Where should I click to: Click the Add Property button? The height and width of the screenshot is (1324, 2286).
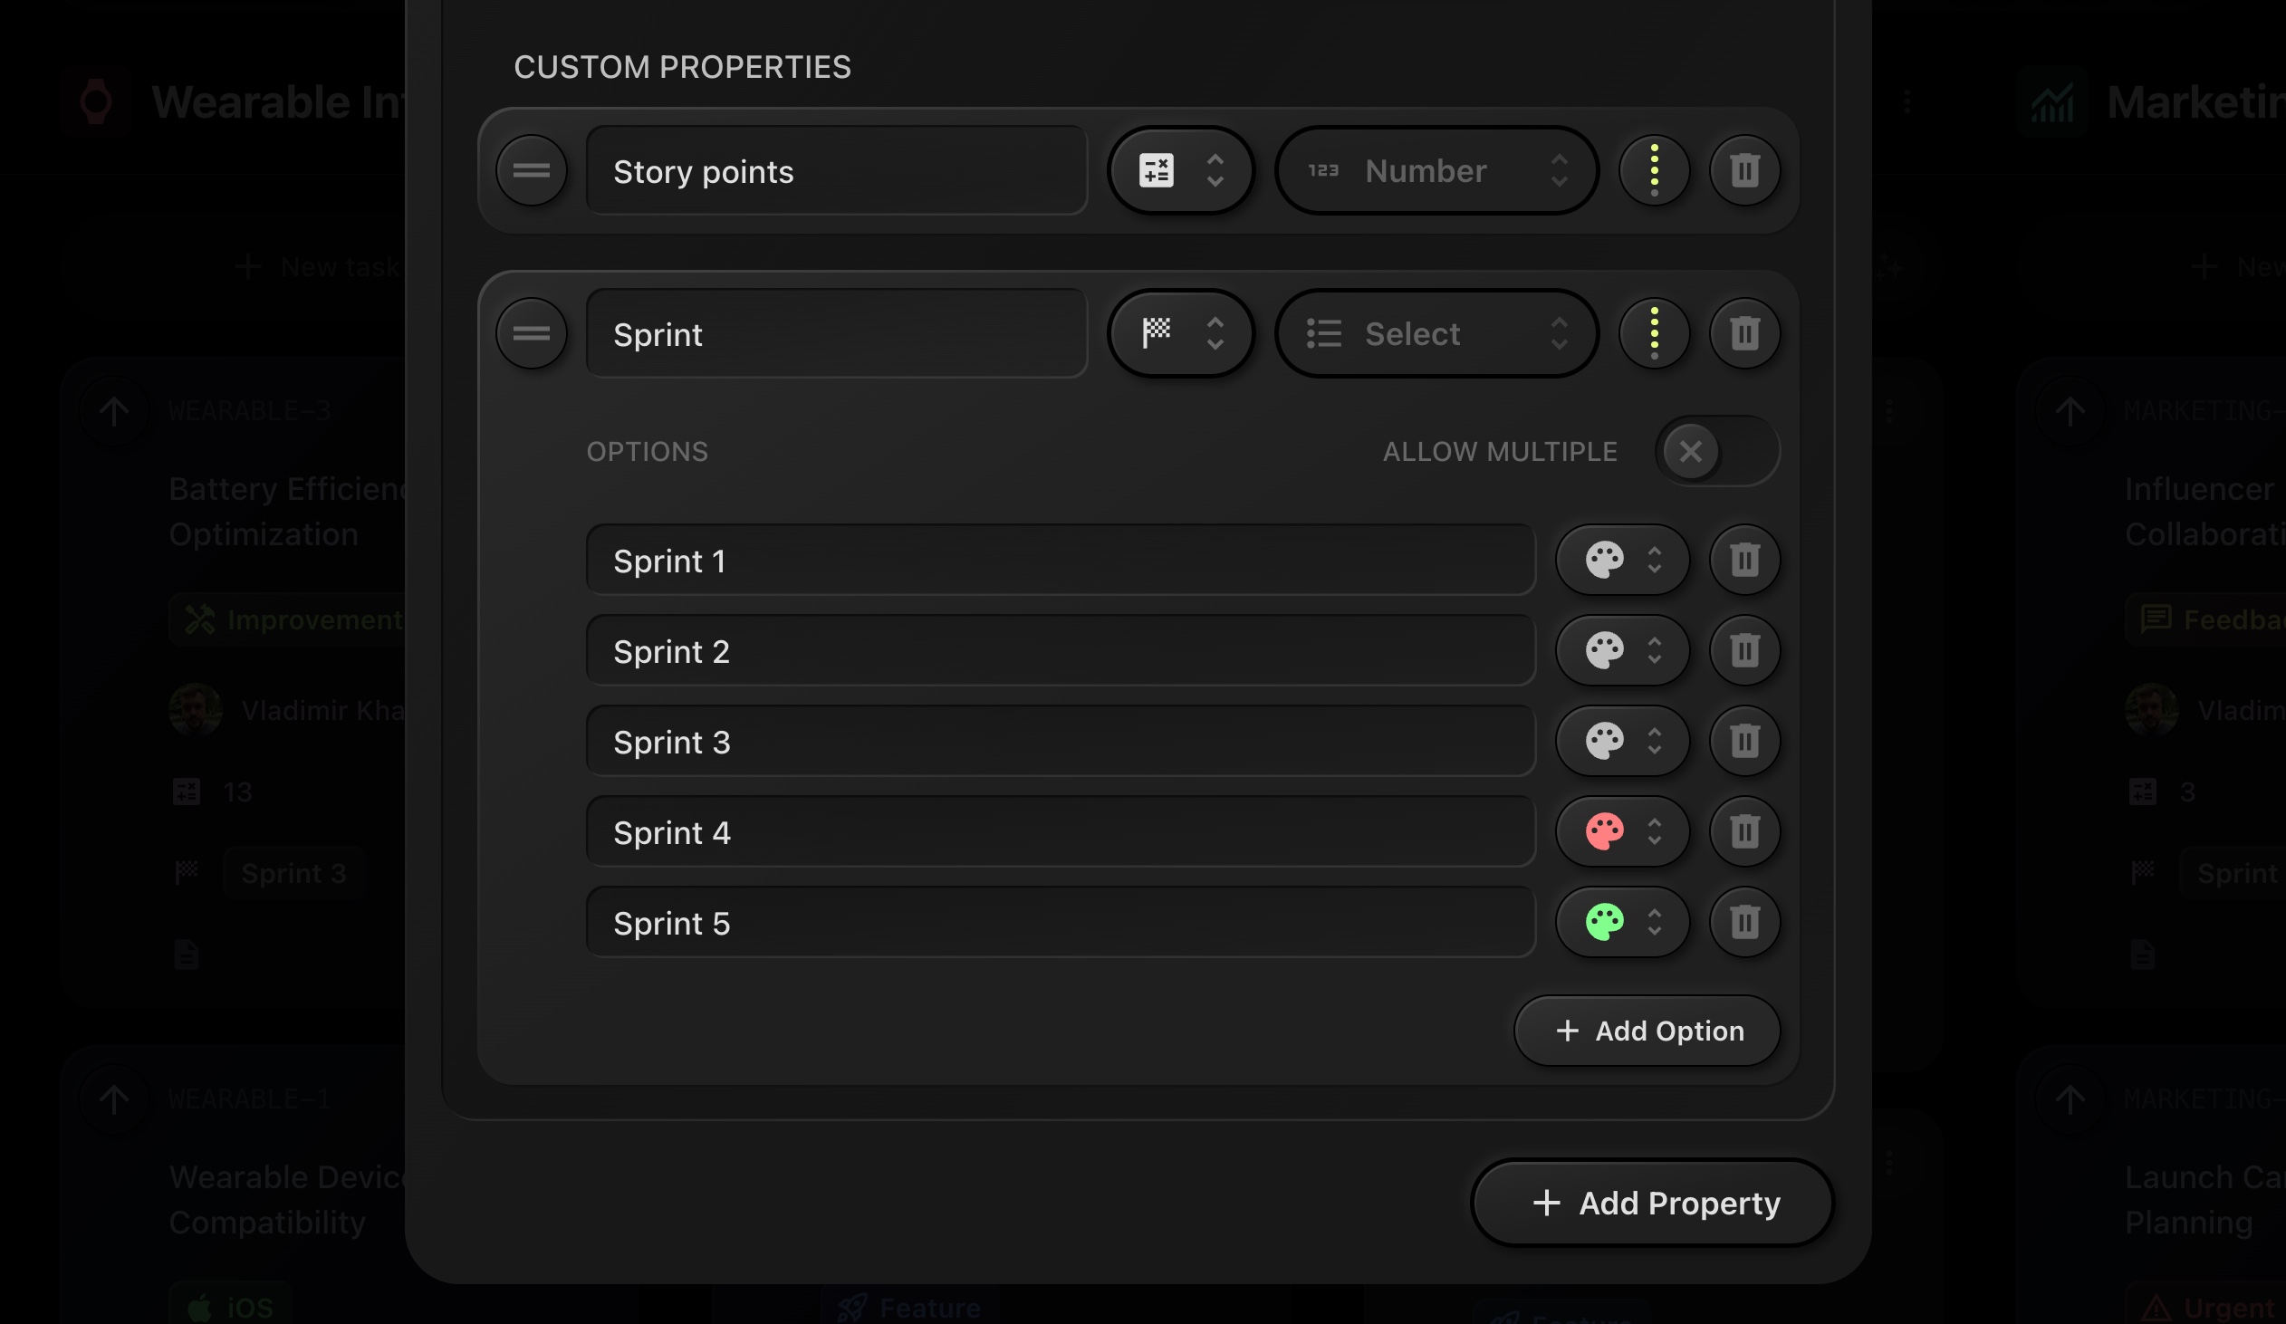[1653, 1204]
